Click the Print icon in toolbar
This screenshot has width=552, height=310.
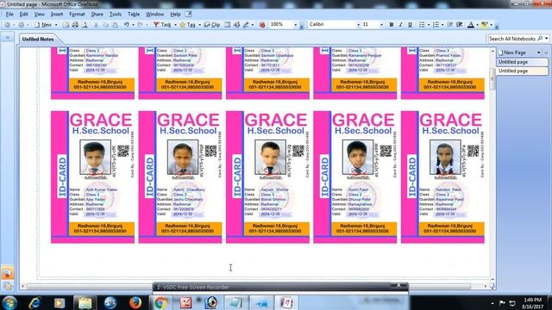pos(75,25)
